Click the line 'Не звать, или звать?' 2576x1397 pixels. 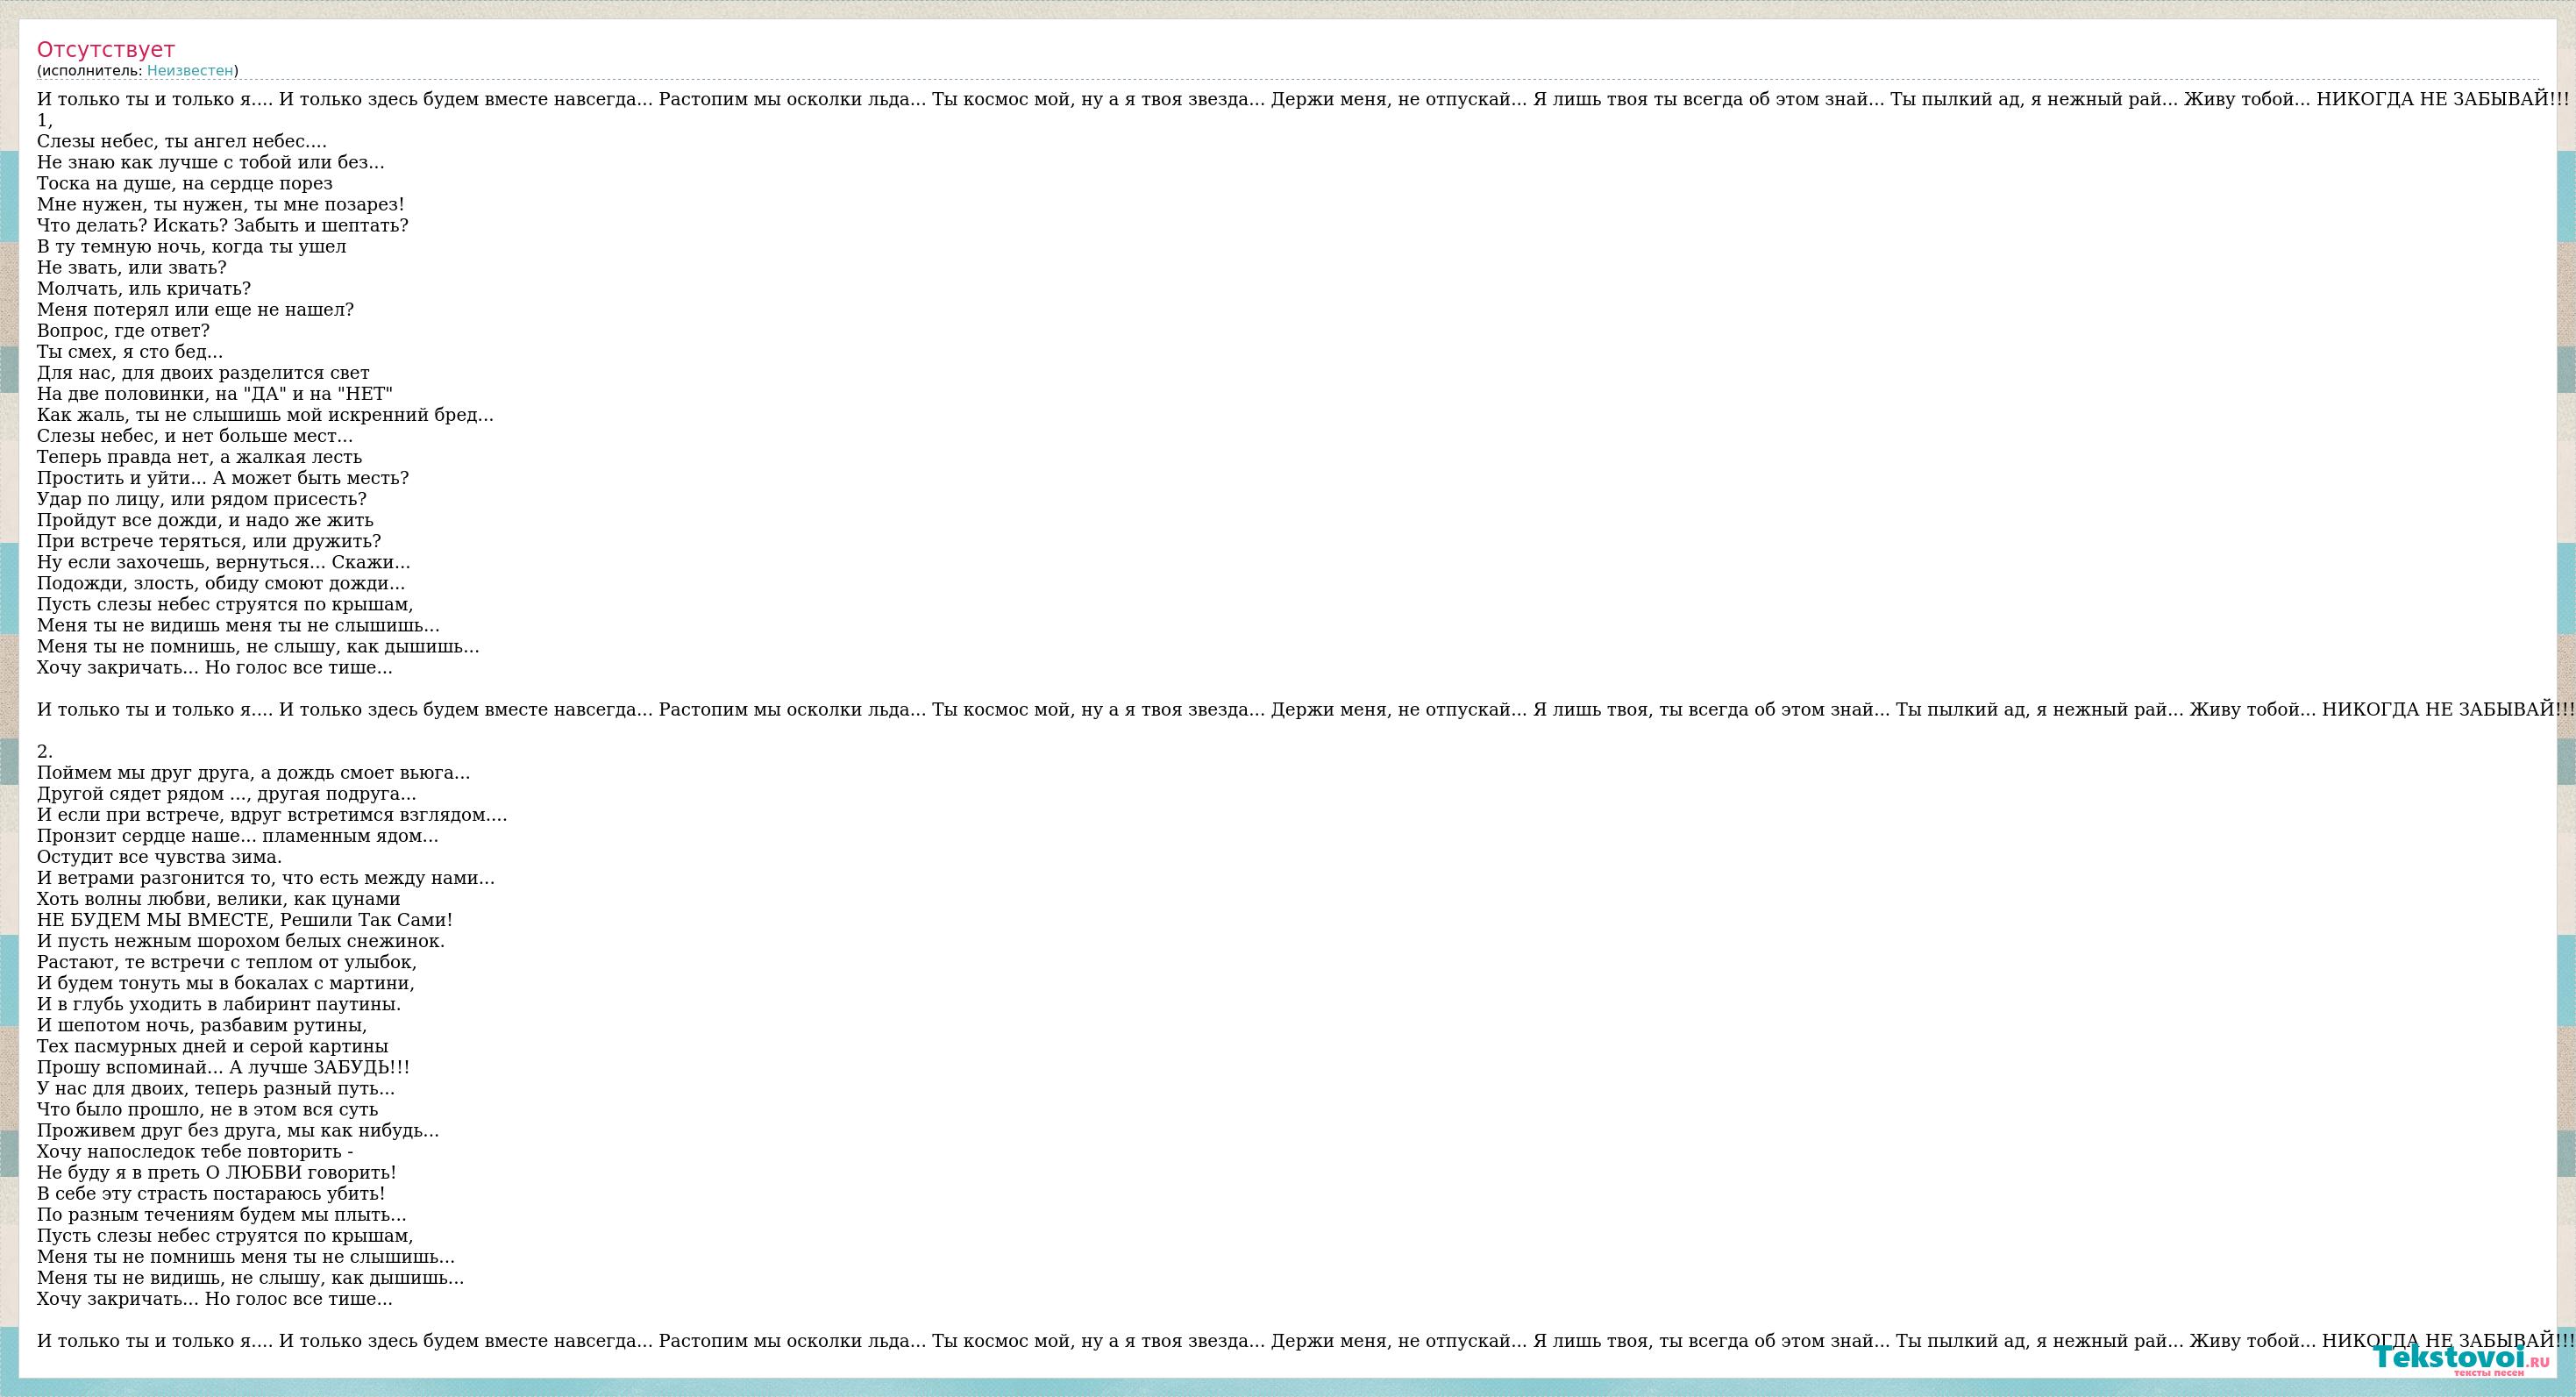[x=132, y=267]
